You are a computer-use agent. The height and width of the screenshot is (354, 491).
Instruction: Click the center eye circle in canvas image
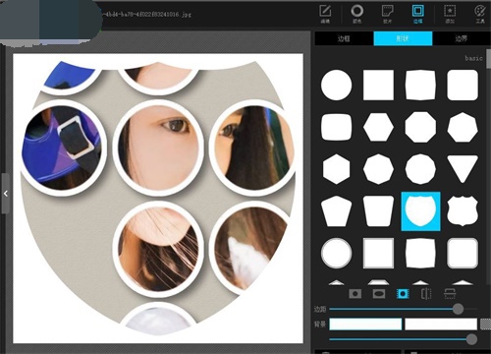[x=159, y=148]
